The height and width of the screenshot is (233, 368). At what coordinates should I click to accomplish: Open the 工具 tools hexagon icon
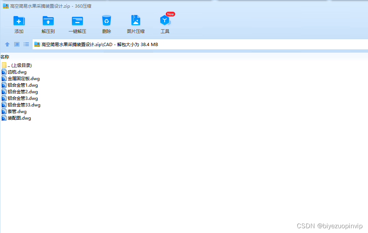pos(165,20)
